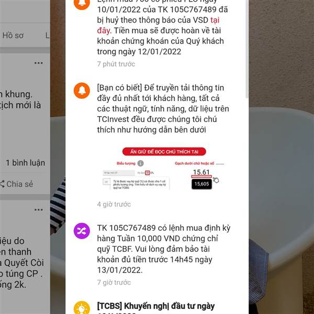
Task: Open the Bạn có biết notification text
Action: [x=163, y=109]
